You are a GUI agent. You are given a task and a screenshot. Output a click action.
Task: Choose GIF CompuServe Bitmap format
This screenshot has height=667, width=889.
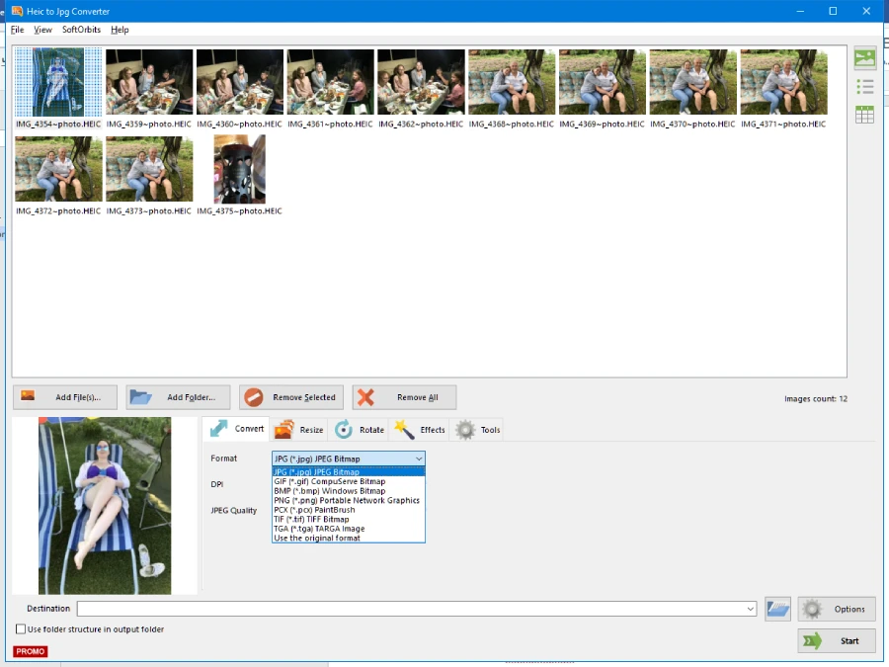[x=348, y=481]
